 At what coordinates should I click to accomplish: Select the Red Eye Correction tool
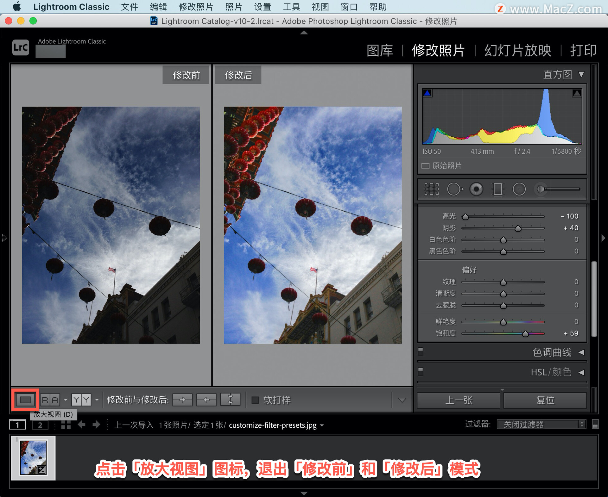476,189
